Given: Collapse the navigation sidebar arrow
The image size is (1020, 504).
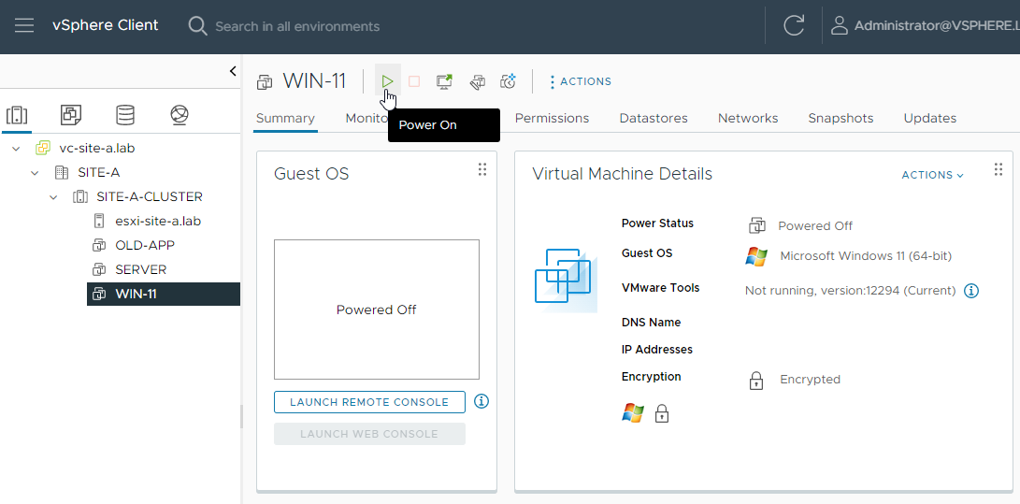Looking at the screenshot, I should click(233, 72).
